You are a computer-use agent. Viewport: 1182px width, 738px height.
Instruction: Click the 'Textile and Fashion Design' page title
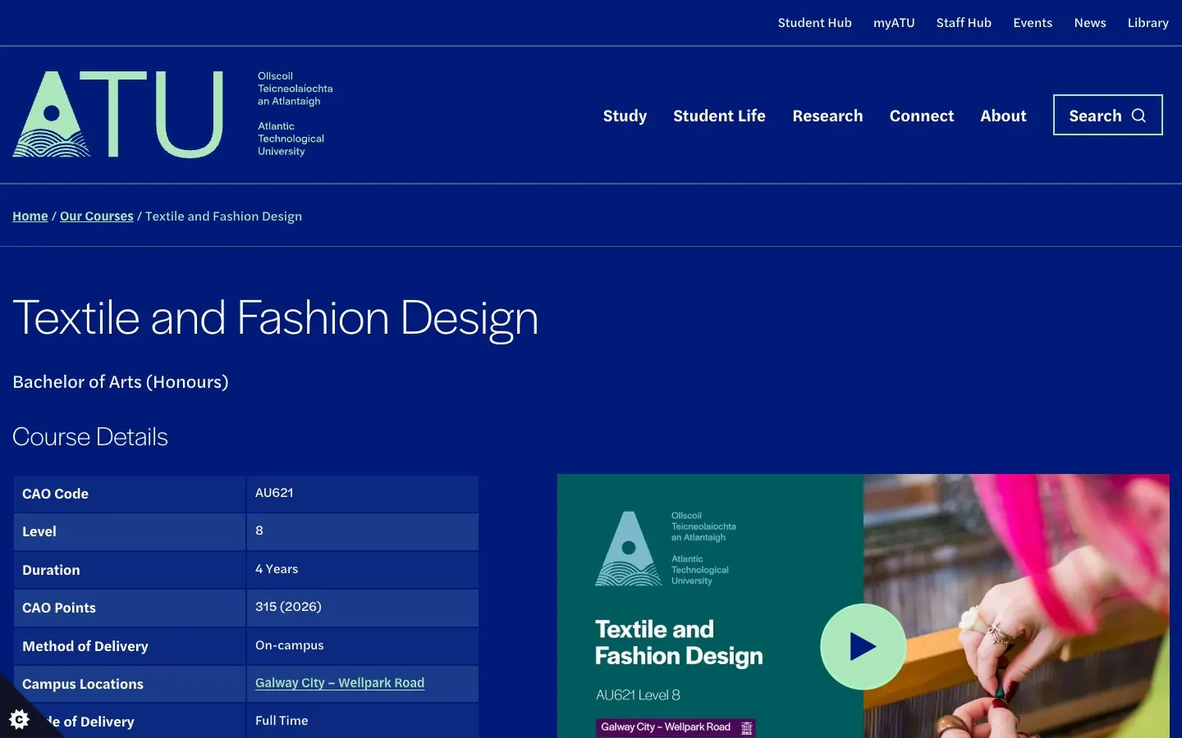276,318
